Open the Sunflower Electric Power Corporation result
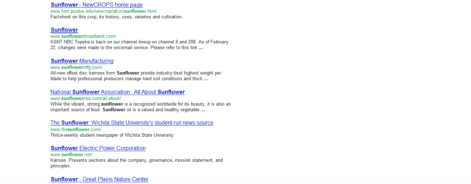The image size is (471, 184). (98, 148)
